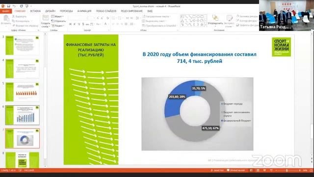Toggle underline Ч formatting
Viewport: 314px width, 177px height.
coord(79,24)
